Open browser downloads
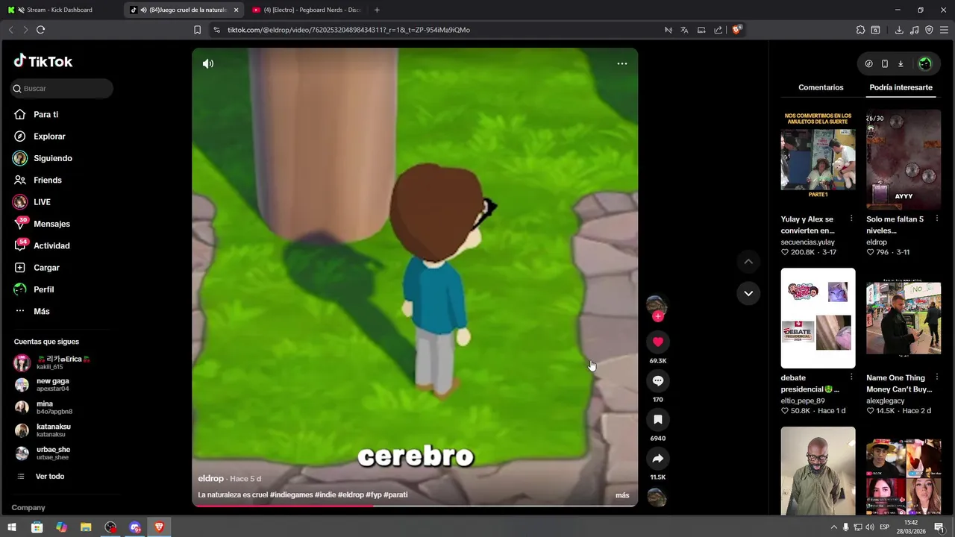The width and height of the screenshot is (955, 537). click(899, 30)
